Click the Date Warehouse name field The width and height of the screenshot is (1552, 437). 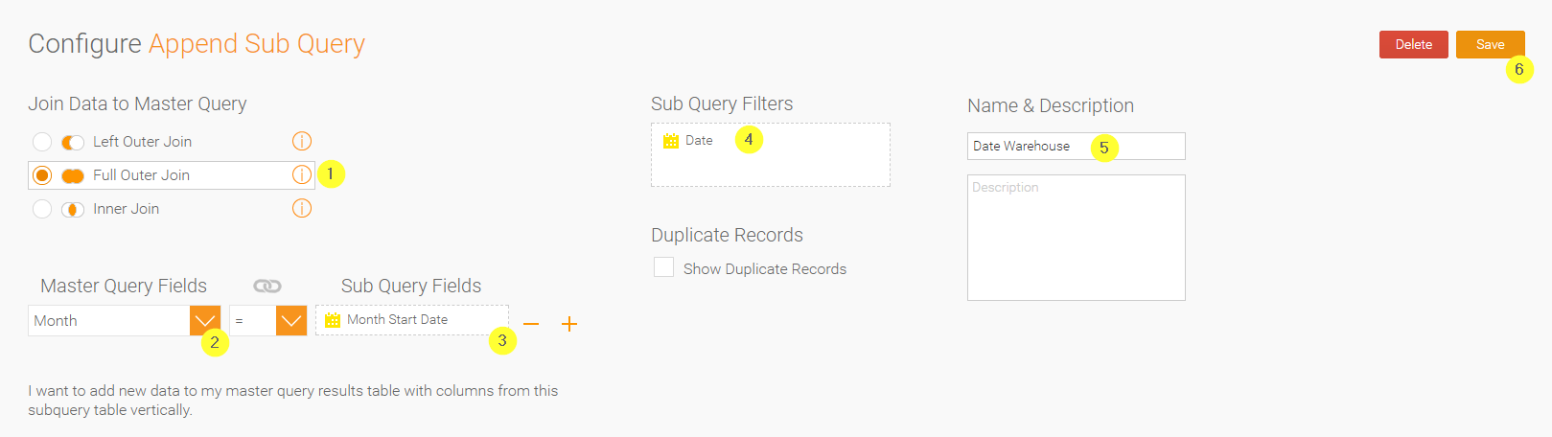(x=1076, y=146)
